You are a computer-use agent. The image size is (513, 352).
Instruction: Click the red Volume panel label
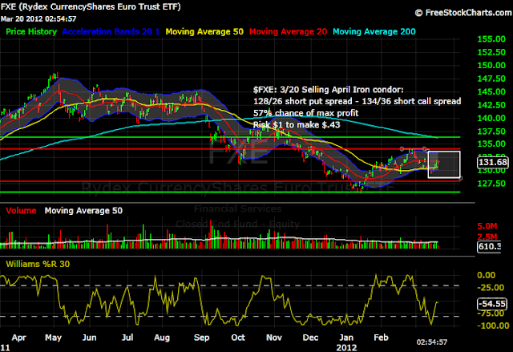point(21,211)
